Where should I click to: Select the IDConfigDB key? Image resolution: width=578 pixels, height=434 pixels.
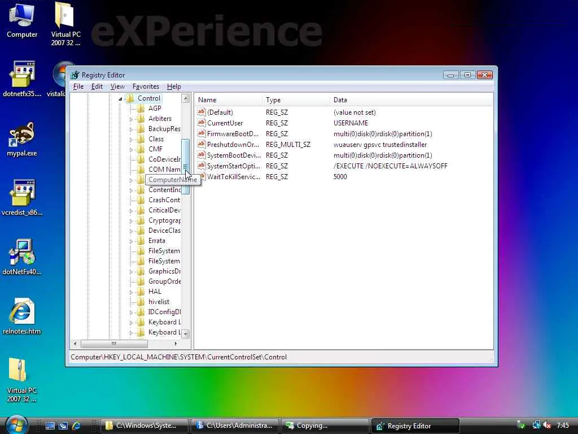point(164,312)
